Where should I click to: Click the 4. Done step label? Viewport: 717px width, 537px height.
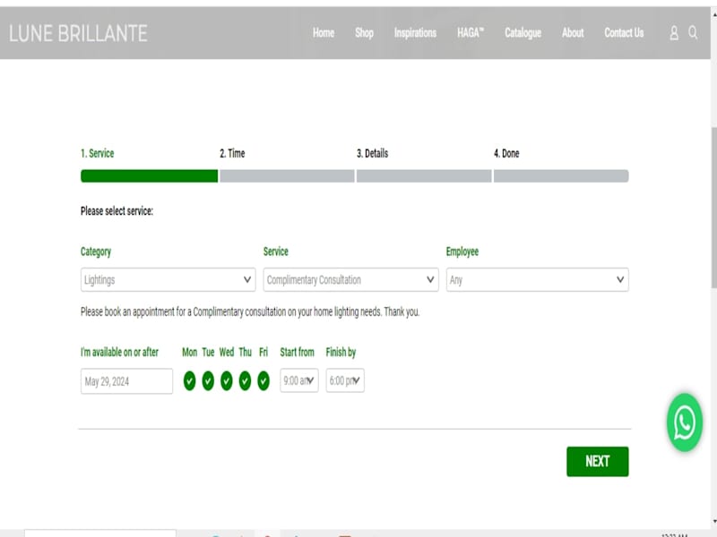click(506, 153)
